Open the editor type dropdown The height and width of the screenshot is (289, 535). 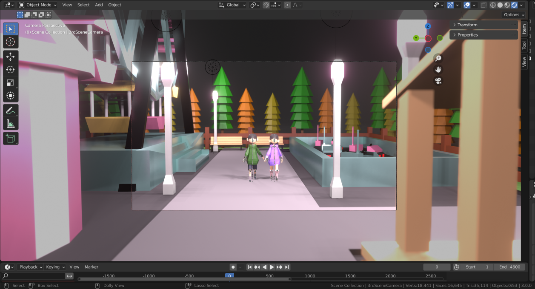(9, 5)
